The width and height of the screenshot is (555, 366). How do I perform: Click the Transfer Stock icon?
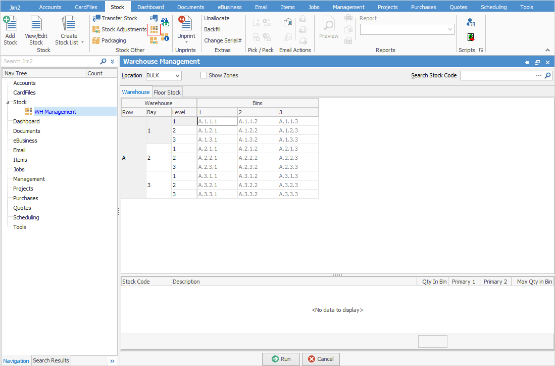[x=96, y=18]
